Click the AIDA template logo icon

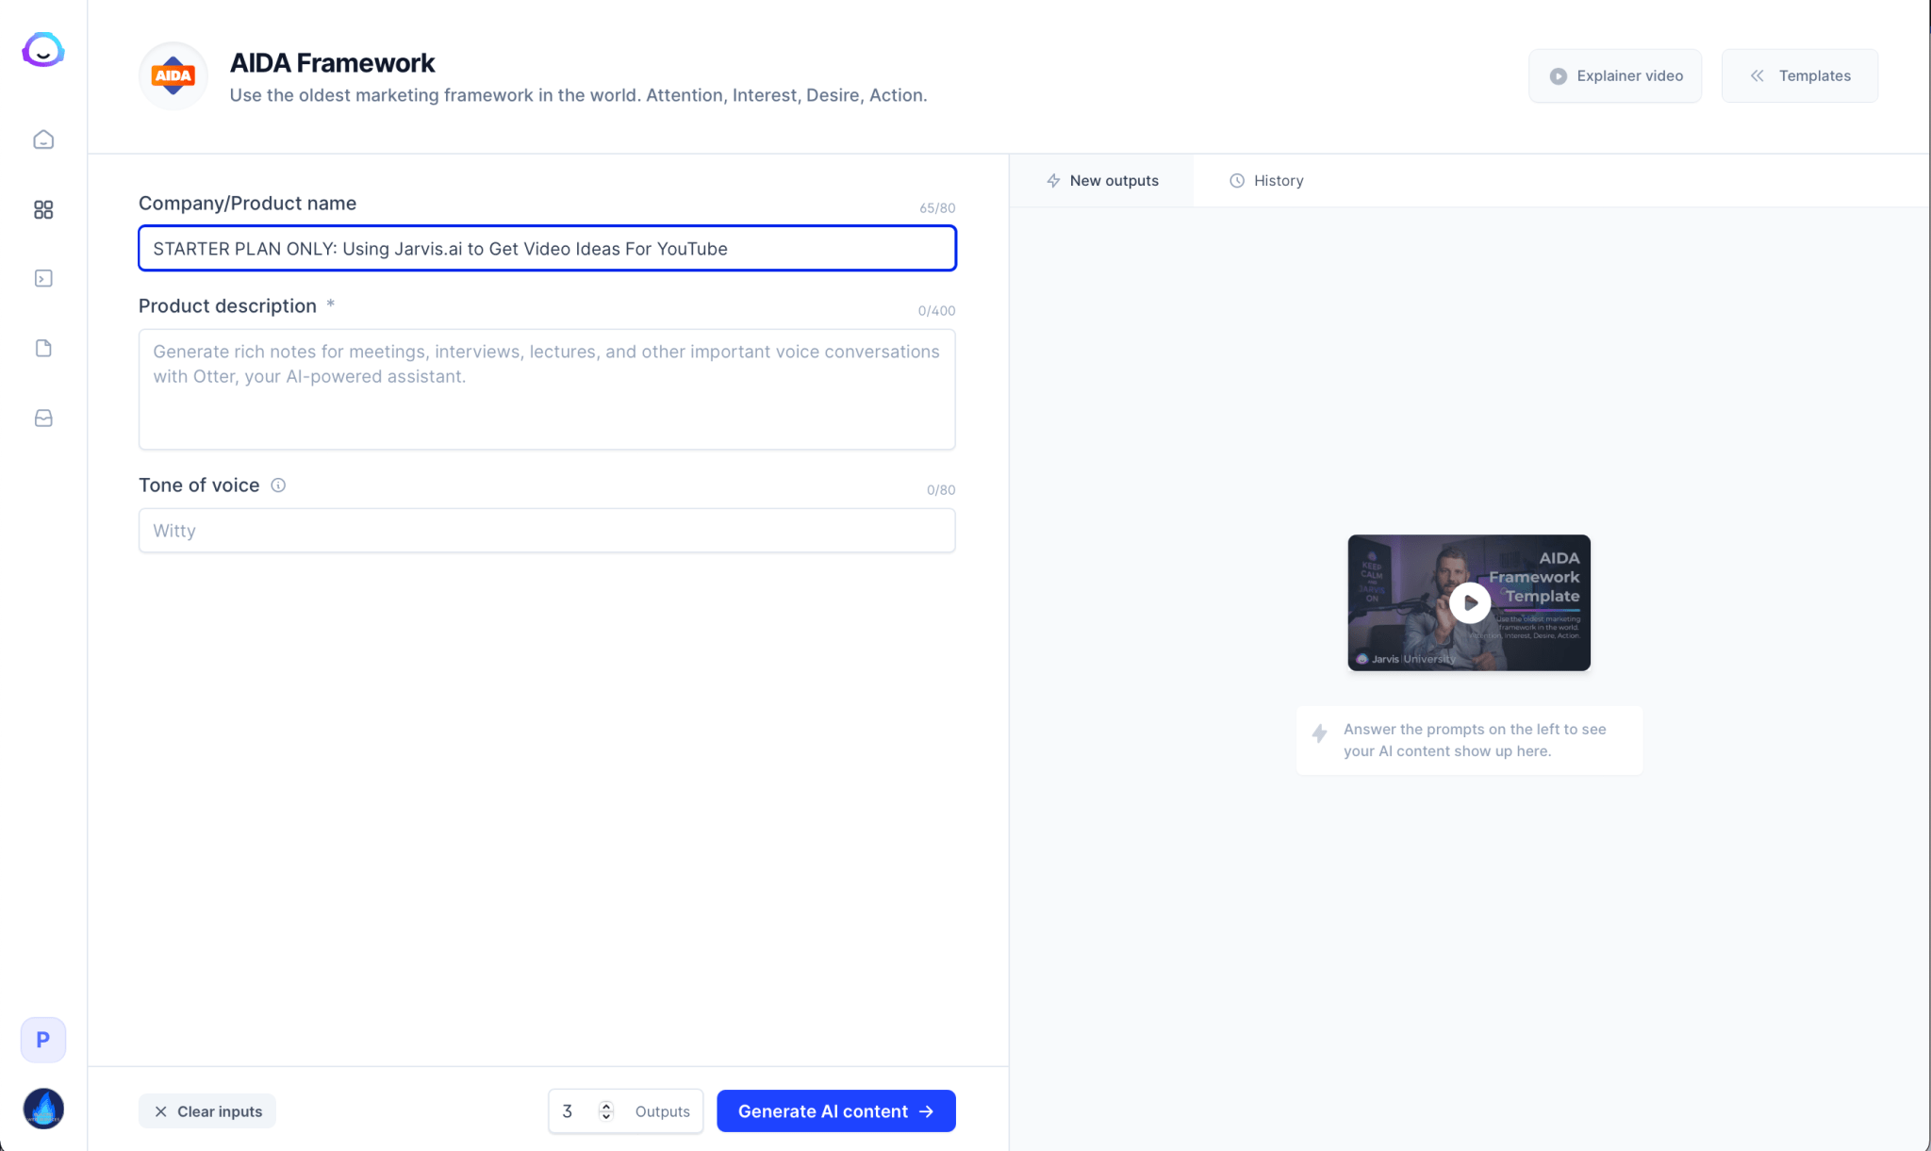pyautogui.click(x=173, y=75)
